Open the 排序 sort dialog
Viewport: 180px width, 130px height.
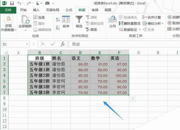point(66,22)
